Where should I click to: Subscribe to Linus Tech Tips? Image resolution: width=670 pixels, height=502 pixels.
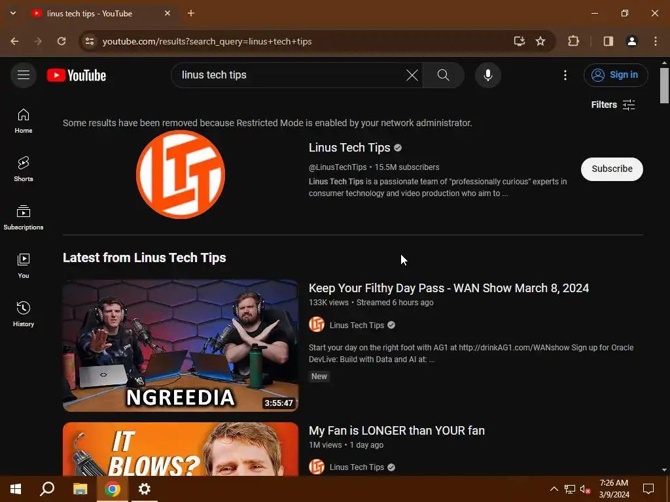(612, 169)
